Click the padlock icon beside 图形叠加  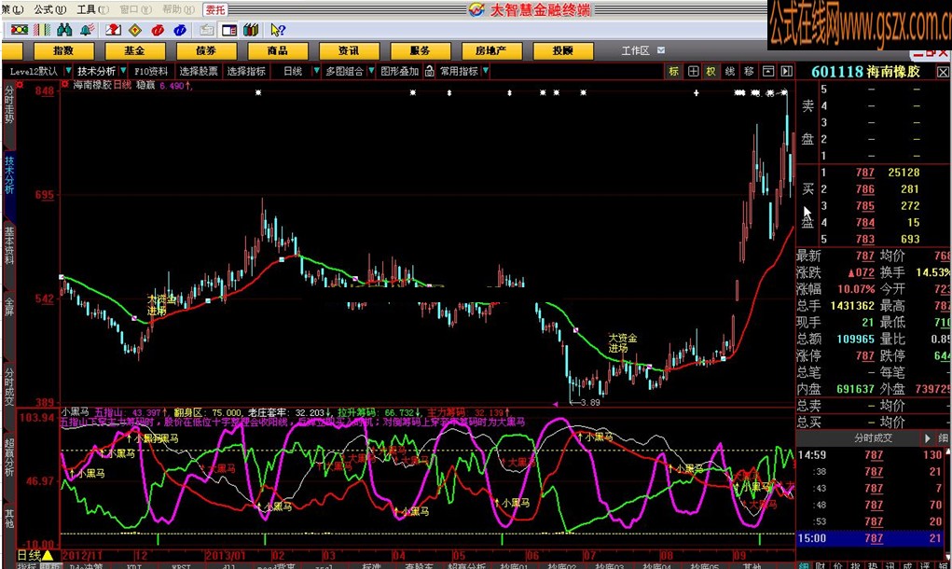[x=429, y=71]
